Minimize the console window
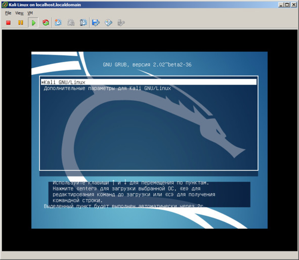 click(281, 5)
